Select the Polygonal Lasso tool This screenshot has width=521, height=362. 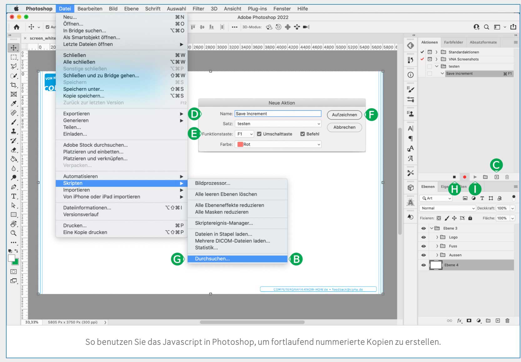click(x=13, y=66)
